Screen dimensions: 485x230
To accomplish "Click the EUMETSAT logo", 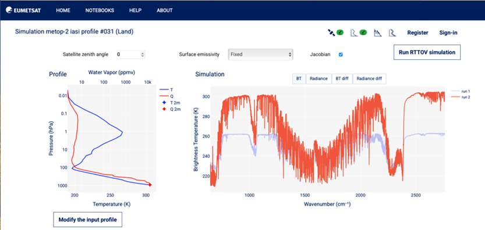I will [x=23, y=10].
